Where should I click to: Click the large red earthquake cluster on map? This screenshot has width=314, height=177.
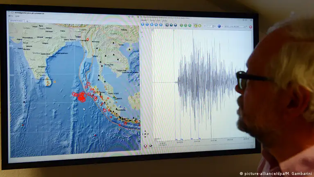pos(81,98)
